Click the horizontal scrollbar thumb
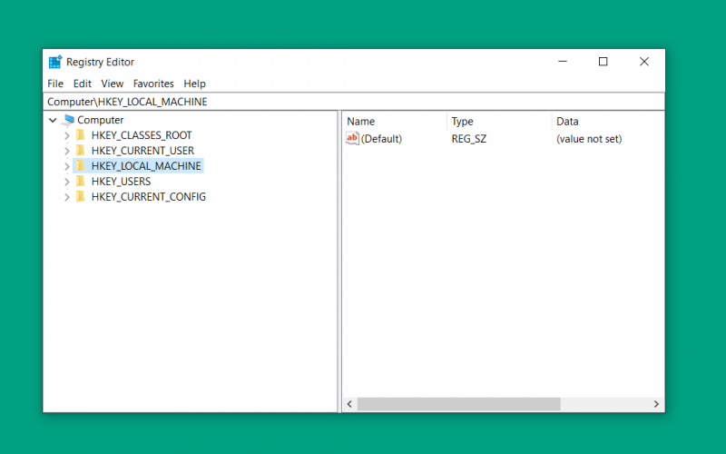Screen dimensions: 726x454 pyautogui.click(x=458, y=404)
